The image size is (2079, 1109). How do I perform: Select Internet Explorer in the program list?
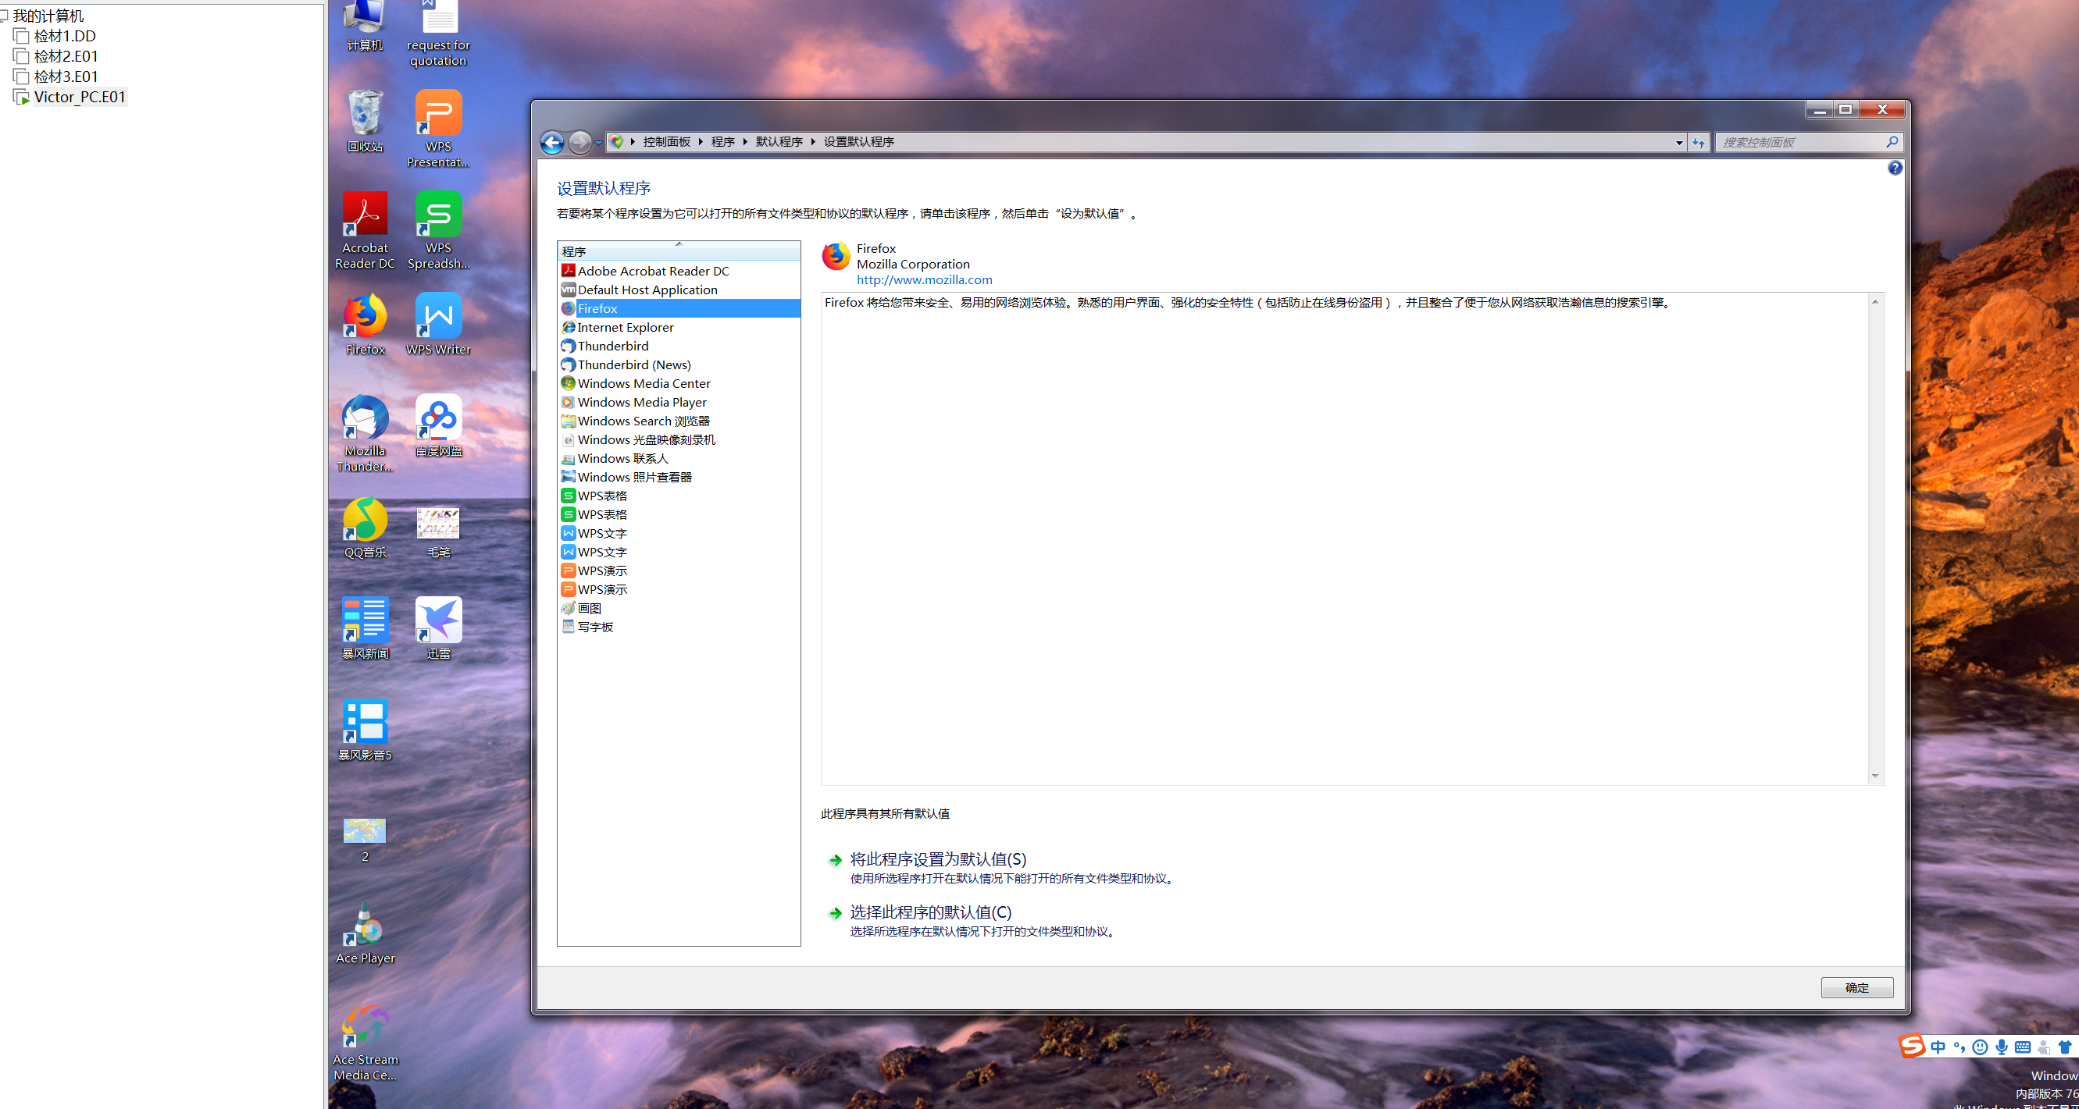point(625,328)
